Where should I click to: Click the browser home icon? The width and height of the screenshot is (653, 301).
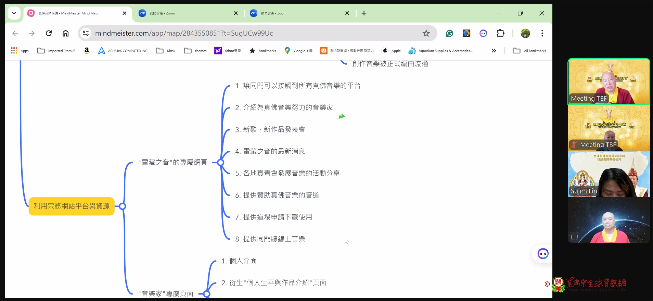pyautogui.click(x=65, y=33)
